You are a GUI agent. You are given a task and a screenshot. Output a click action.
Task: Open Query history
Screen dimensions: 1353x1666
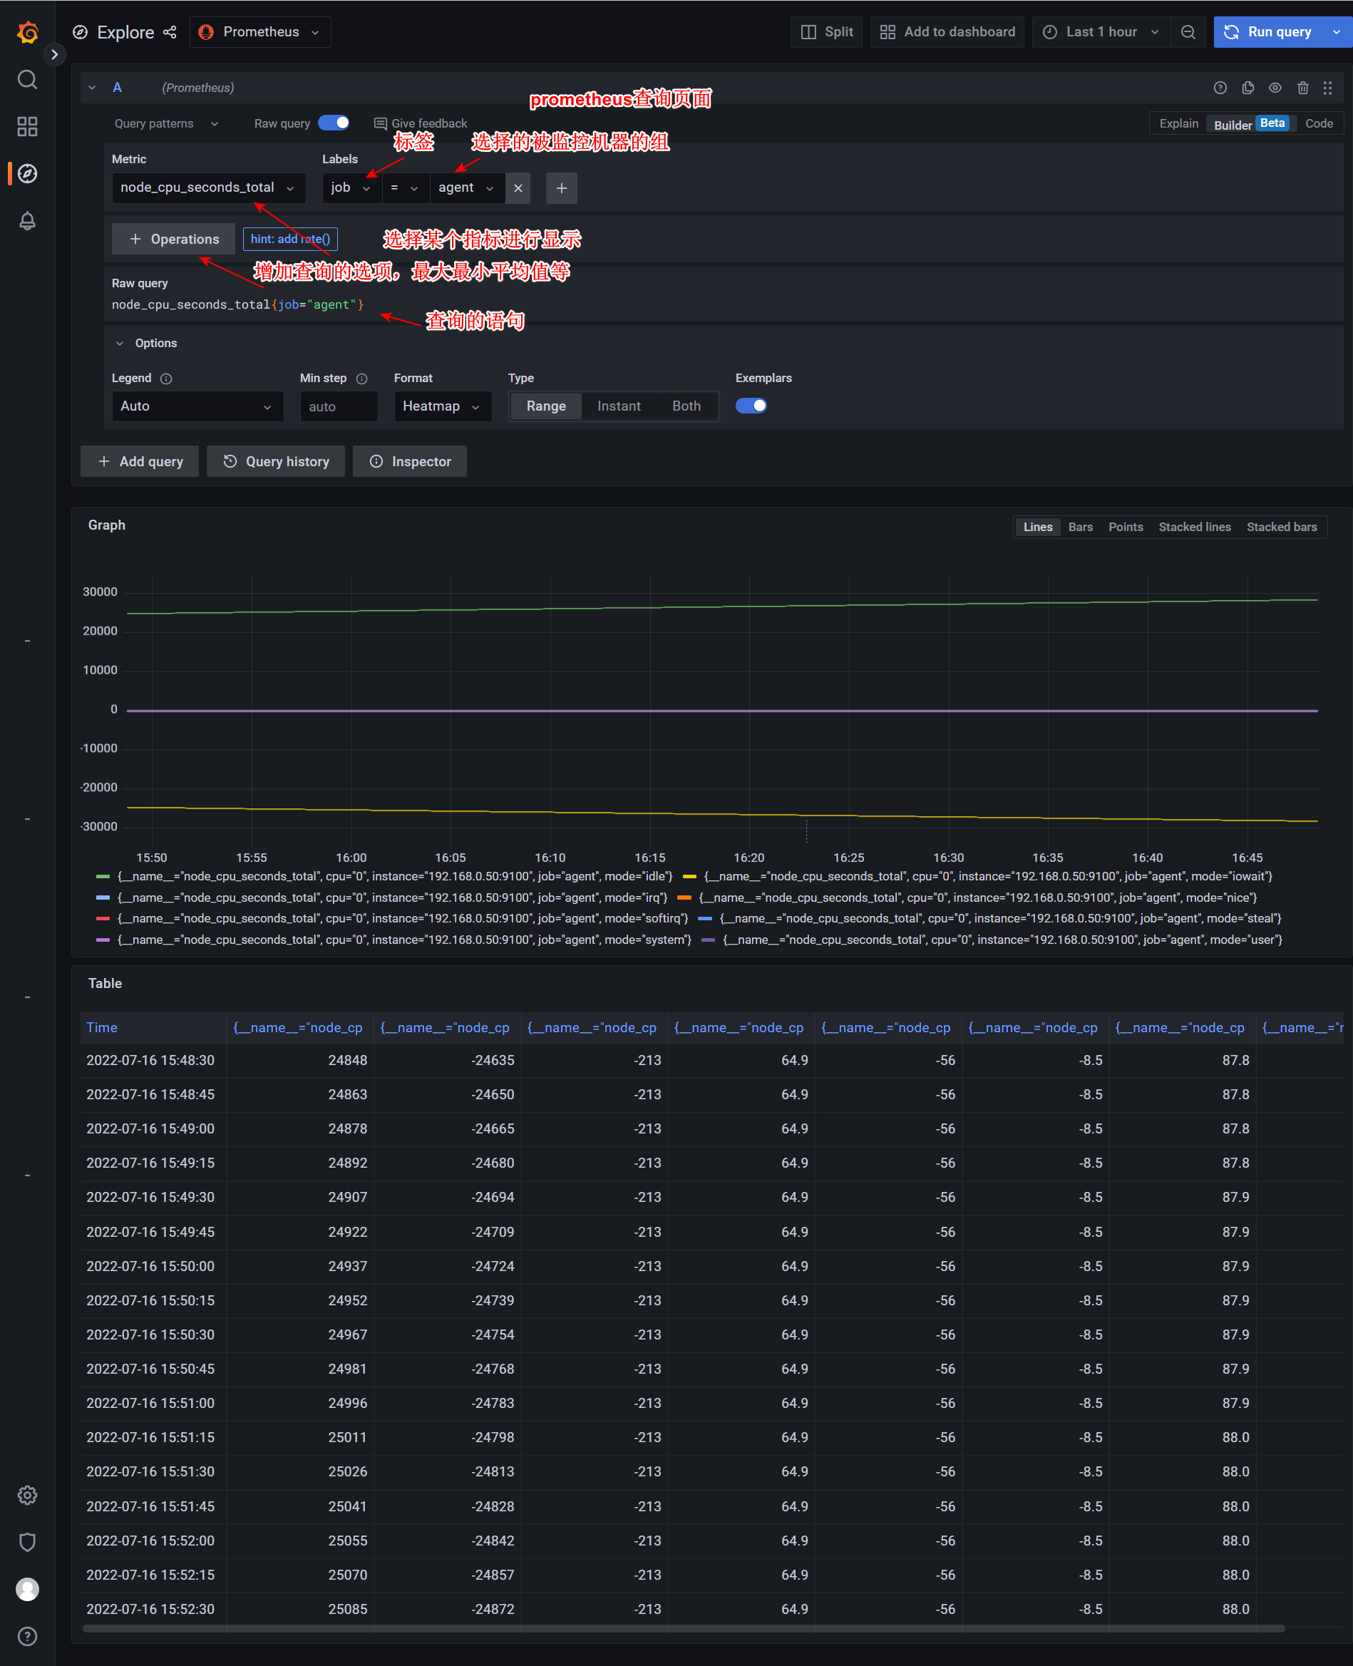[275, 461]
